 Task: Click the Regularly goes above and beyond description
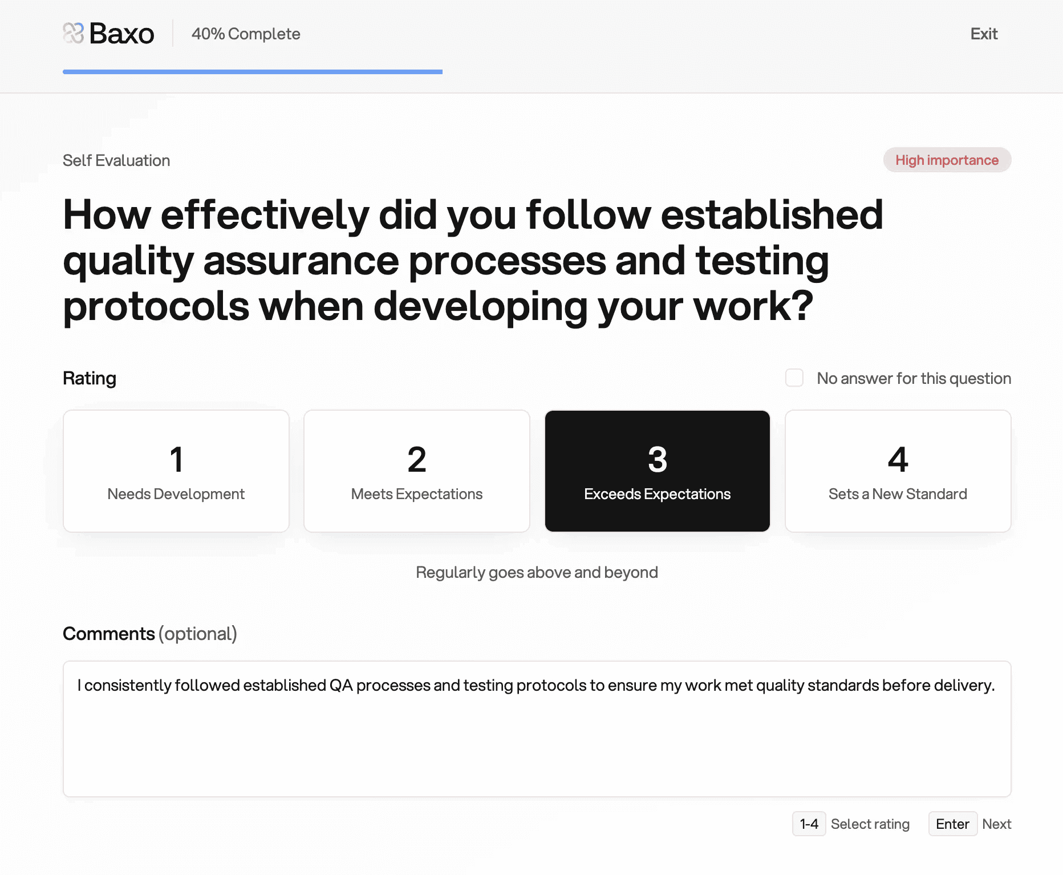[537, 572]
